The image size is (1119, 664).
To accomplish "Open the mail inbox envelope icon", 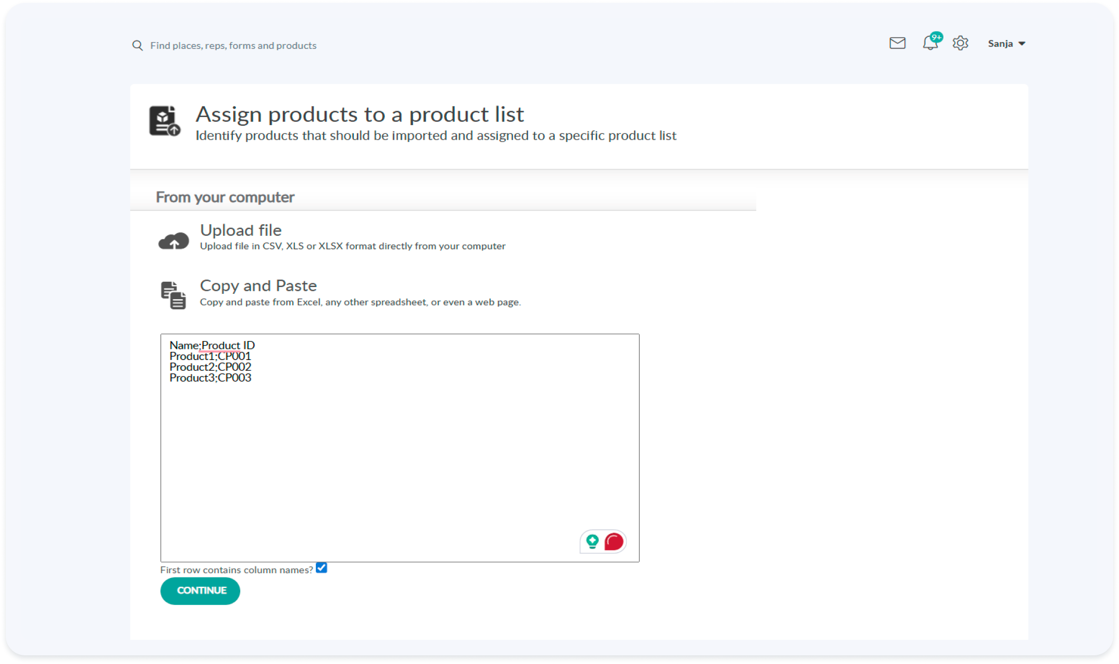I will click(897, 43).
